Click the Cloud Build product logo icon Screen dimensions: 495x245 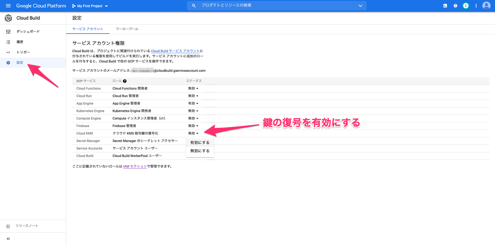pyautogui.click(x=8, y=18)
